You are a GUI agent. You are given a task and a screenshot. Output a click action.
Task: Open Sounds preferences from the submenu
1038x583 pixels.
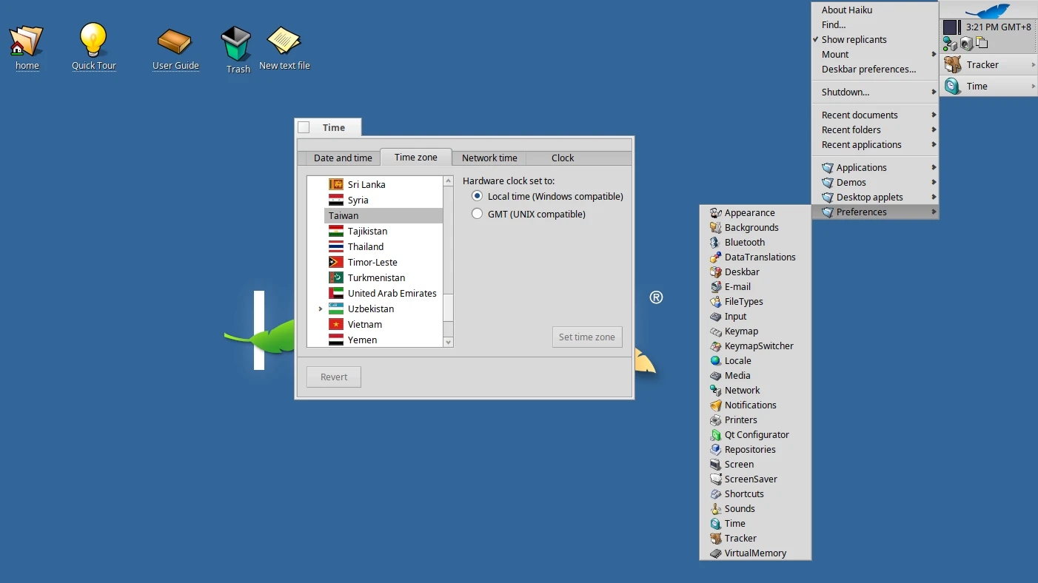point(739,508)
